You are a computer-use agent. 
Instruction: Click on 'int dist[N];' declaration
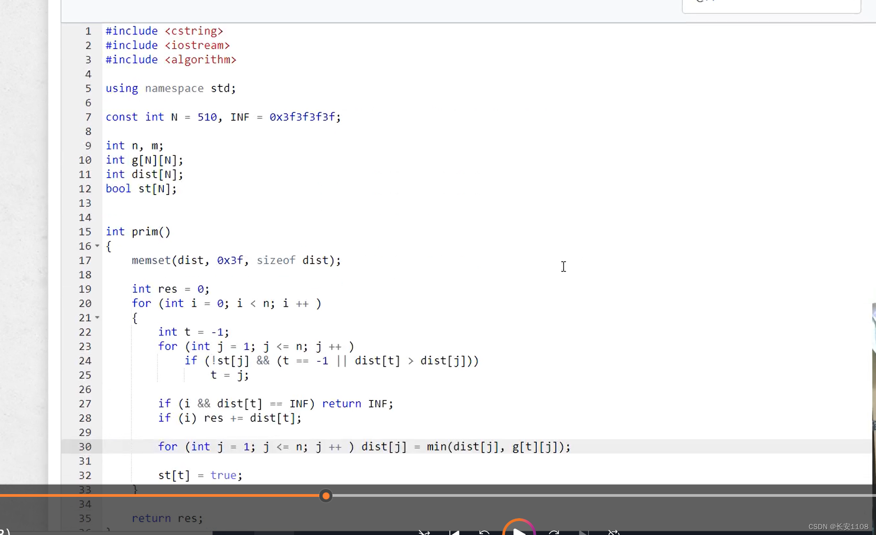click(144, 174)
